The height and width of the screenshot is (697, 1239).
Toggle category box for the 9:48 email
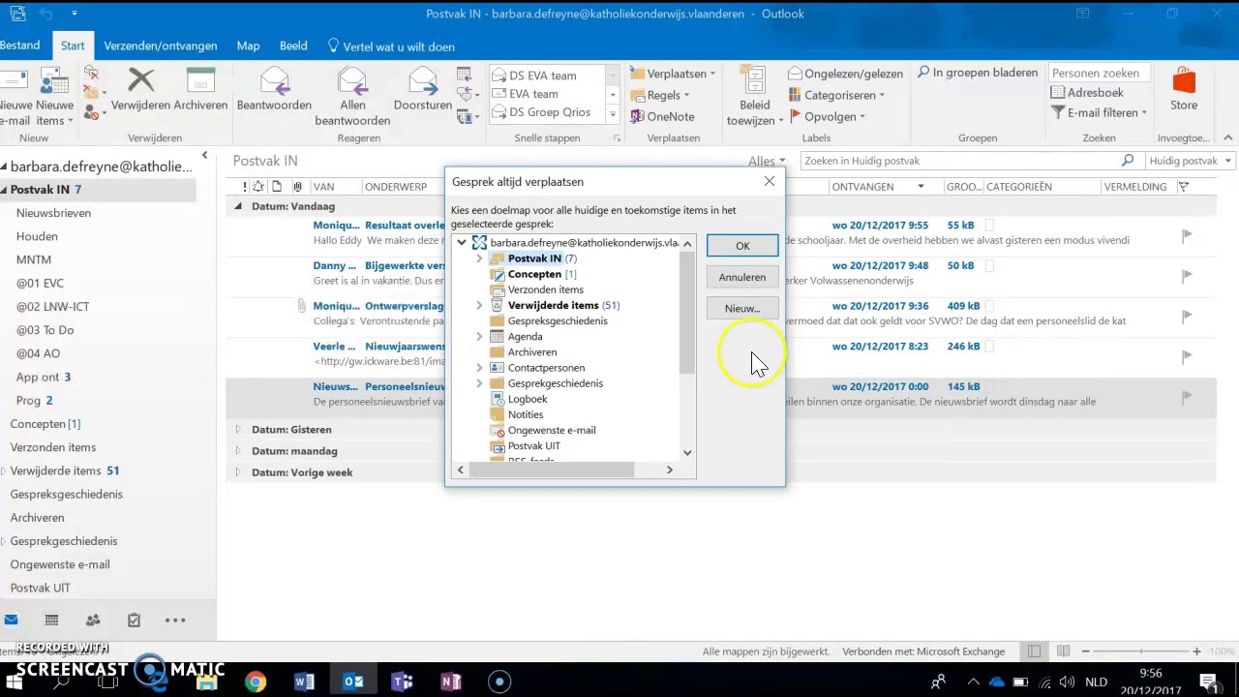point(989,265)
